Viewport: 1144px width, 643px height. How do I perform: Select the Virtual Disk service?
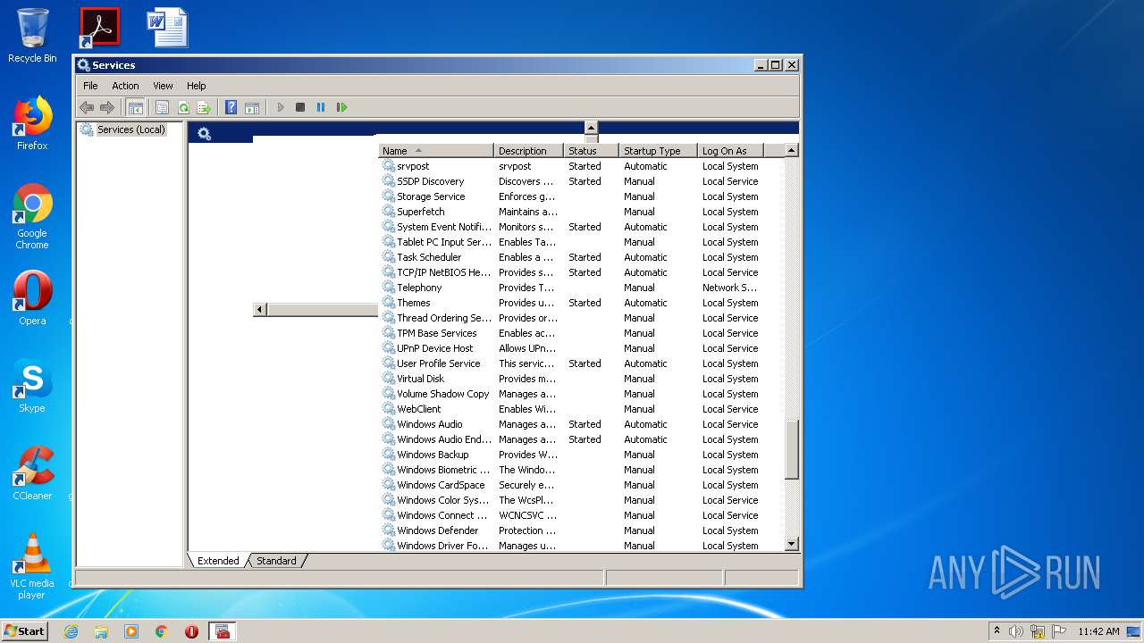pos(581,379)
